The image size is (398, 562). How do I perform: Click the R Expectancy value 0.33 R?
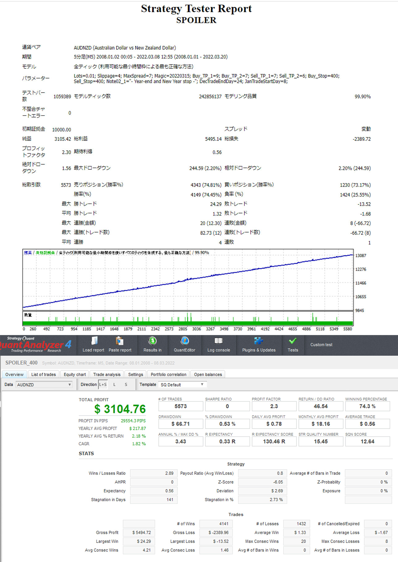pos(227,442)
